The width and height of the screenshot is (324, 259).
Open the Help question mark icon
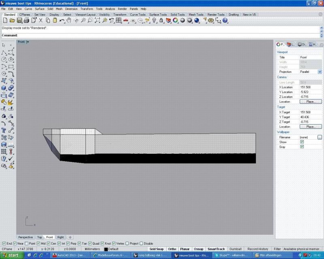tap(225, 20)
